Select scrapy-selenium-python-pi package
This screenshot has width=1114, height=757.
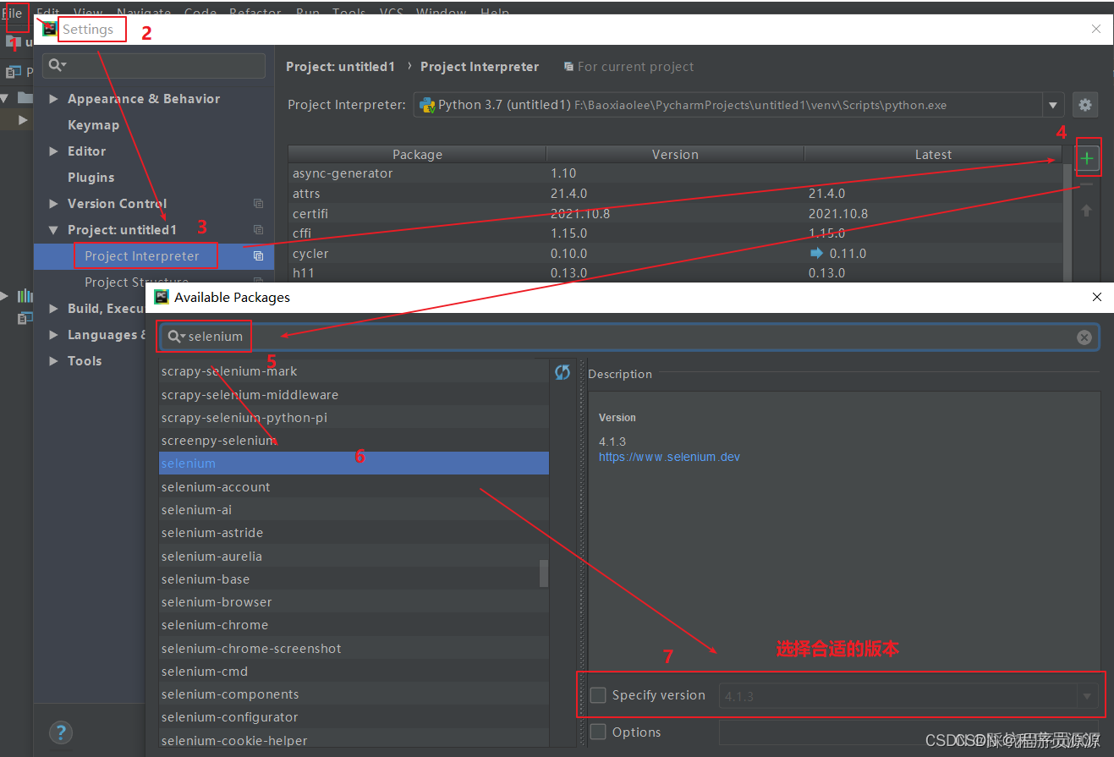pyautogui.click(x=354, y=418)
